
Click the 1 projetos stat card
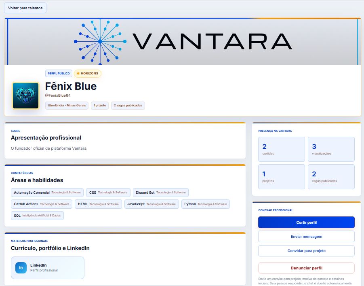(x=282, y=177)
